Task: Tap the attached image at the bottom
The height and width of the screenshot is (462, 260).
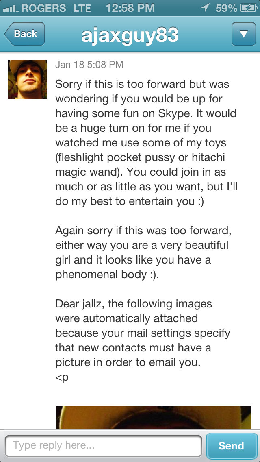Action: point(154,417)
